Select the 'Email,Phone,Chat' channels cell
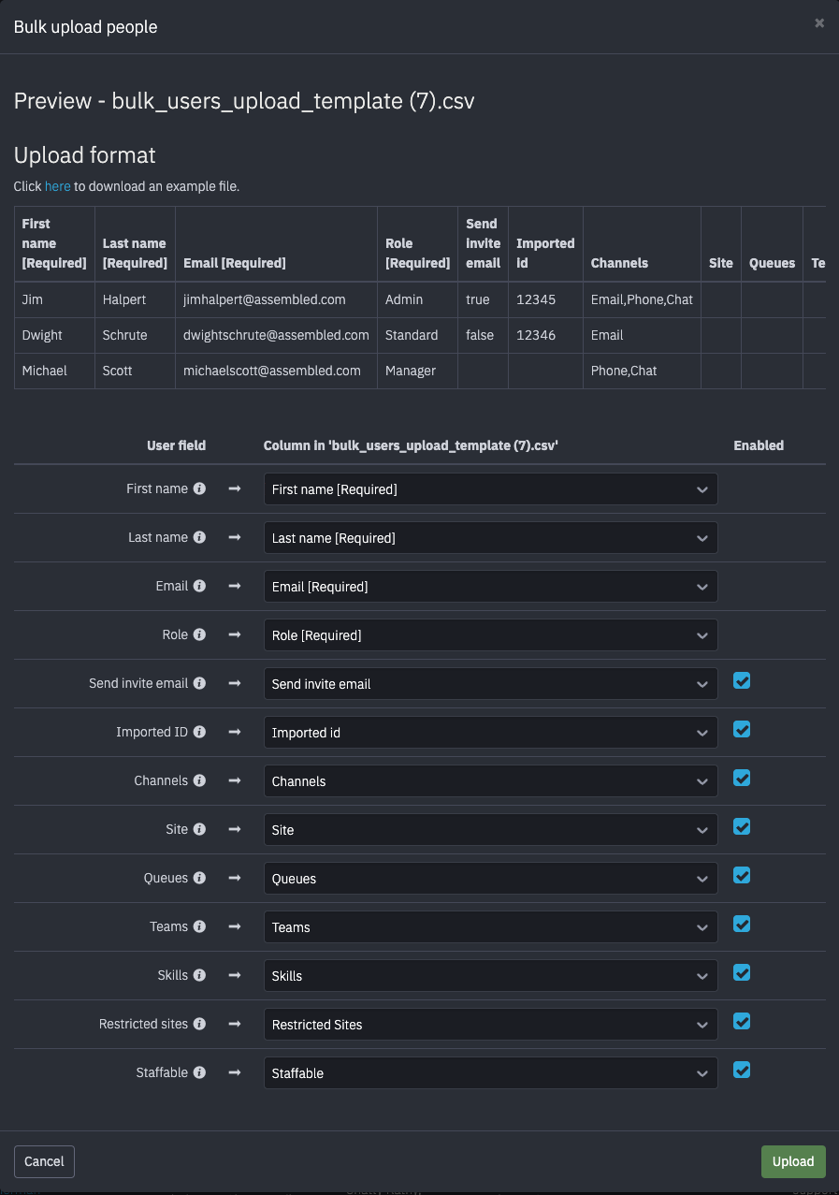The height and width of the screenshot is (1195, 839). point(642,299)
